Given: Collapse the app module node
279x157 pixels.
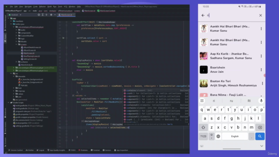Looking at the screenshot, I should 8,18.
